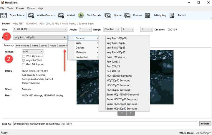Image resolution: width=212 pixels, height=135 pixels.
Task: Click the next preview arrow button
Action: [x=131, y=113]
